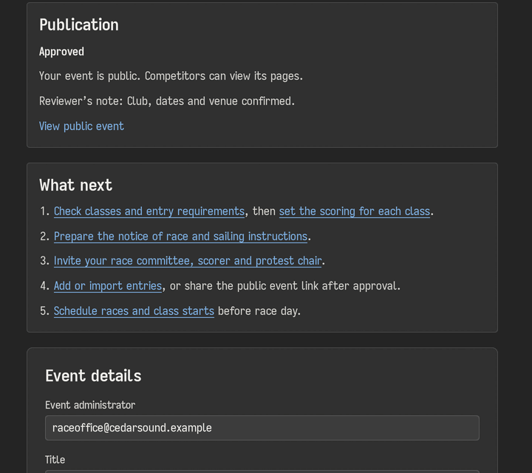Go to Invite your race committee link

tap(188, 261)
